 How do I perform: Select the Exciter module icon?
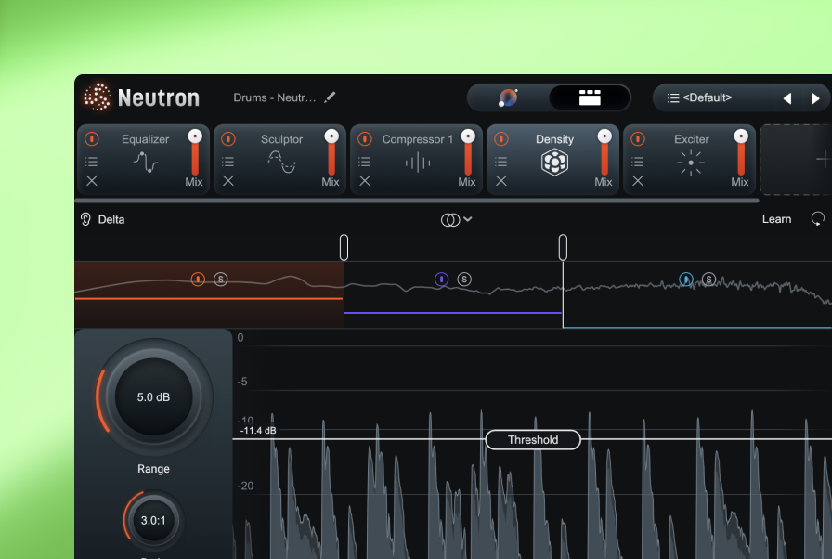pos(691,163)
